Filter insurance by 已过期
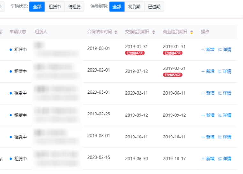The image size is (243, 174). click(154, 6)
